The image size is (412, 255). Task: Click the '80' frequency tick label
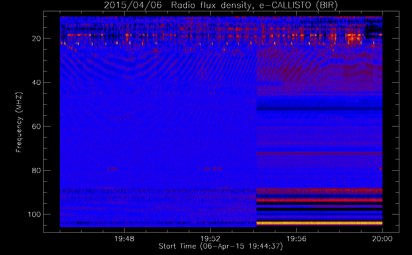37,170
